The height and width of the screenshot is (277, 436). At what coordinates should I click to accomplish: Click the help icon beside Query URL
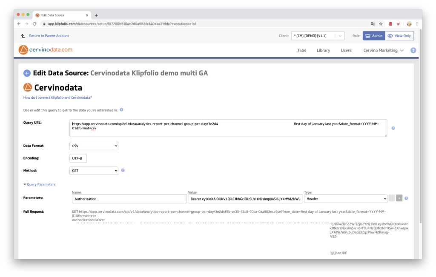[x=393, y=128]
